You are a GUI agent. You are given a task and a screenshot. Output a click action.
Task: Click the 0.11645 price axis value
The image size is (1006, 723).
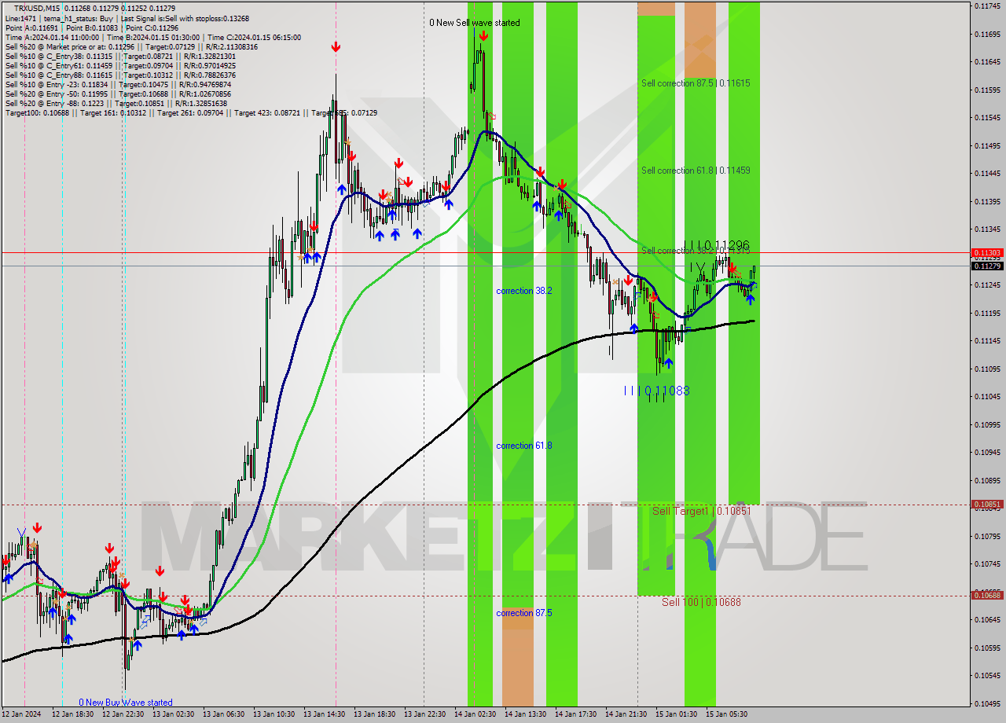coord(987,61)
